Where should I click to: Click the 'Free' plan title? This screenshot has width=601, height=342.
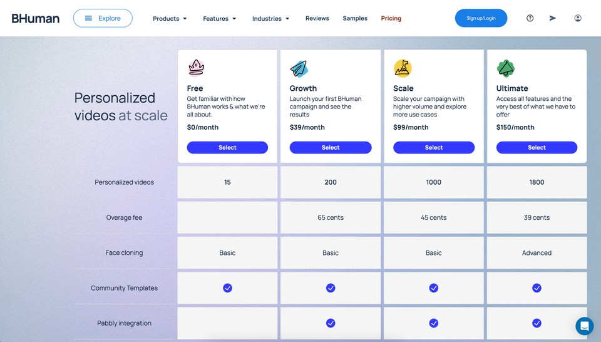195,88
